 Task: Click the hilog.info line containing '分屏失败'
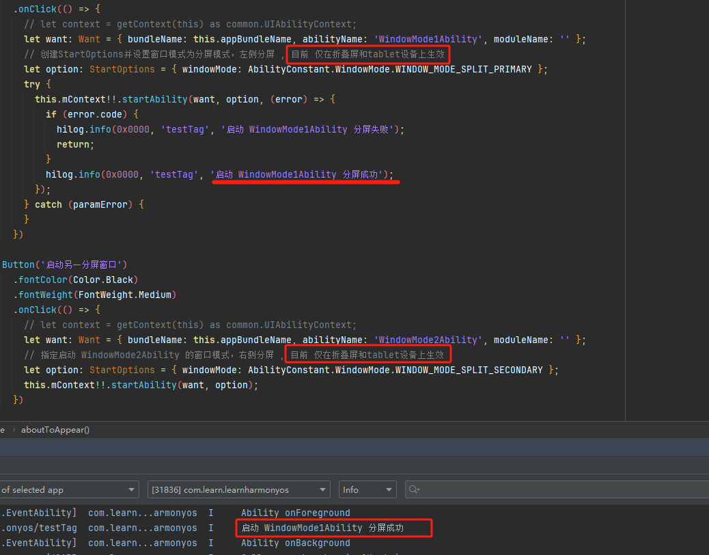[x=230, y=129]
